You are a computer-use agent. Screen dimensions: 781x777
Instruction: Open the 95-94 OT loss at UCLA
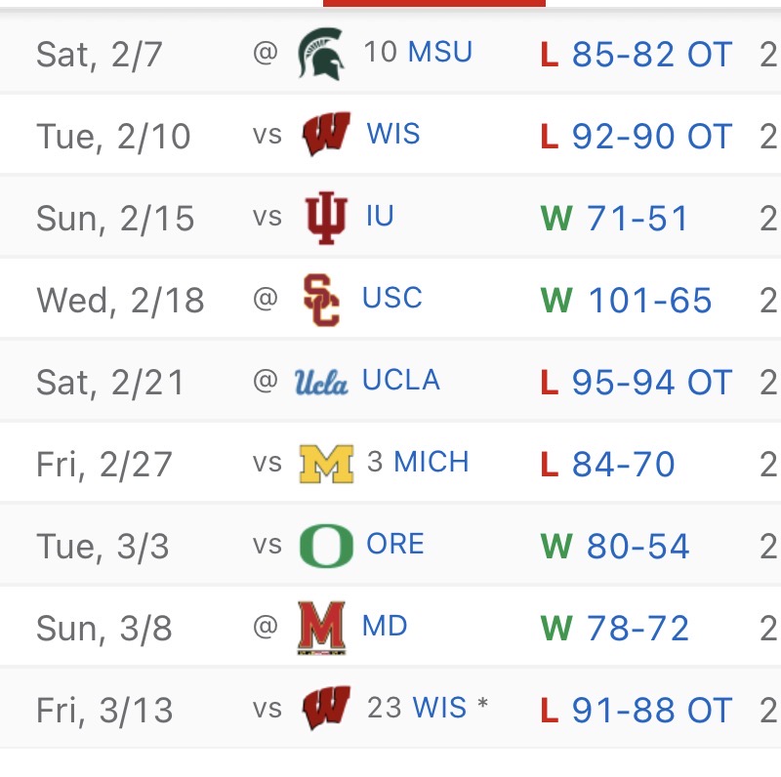(652, 383)
